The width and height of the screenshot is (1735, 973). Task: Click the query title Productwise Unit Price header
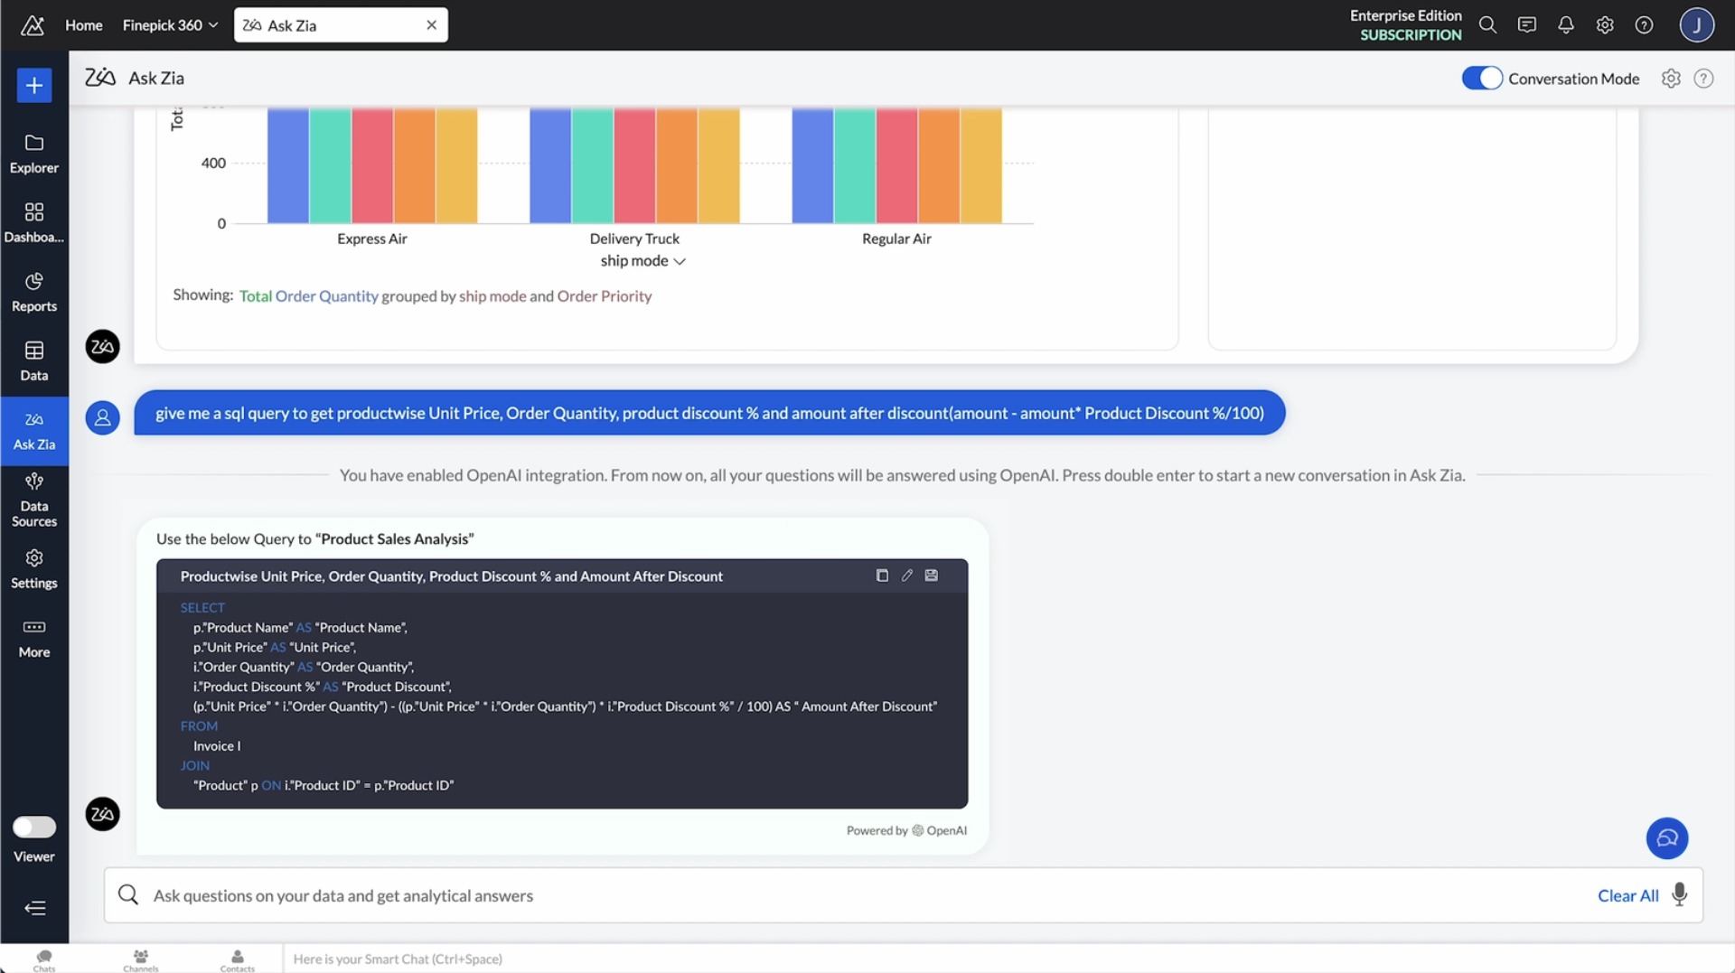tap(451, 576)
